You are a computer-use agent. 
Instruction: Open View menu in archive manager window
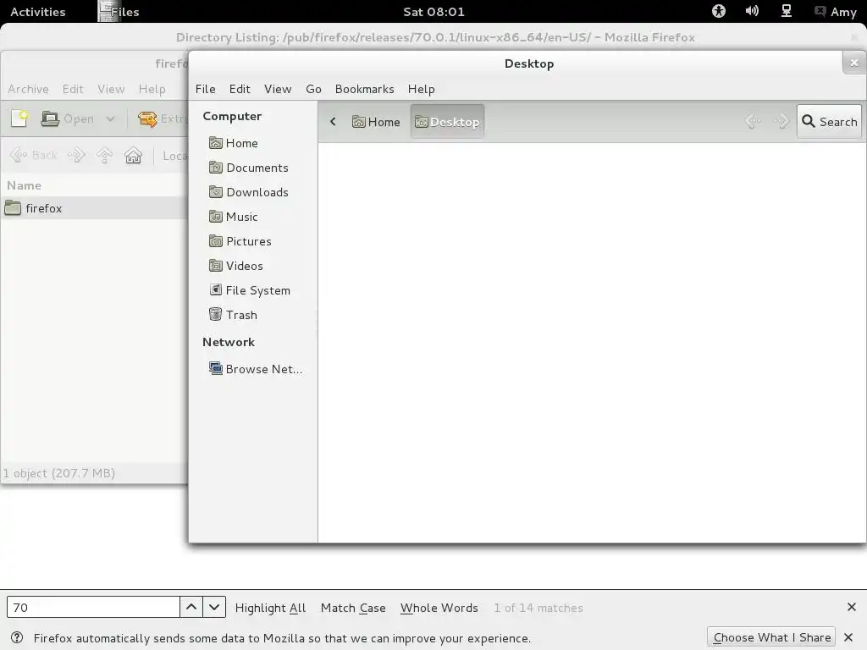point(111,89)
